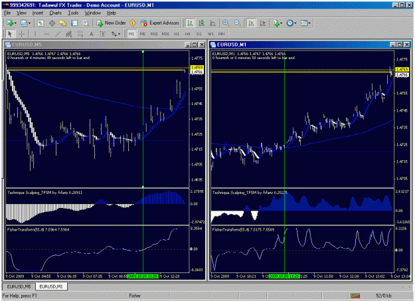Viewport: 415px width, 301px height.
Task: Set timeframe to W1
Action: click(210, 34)
